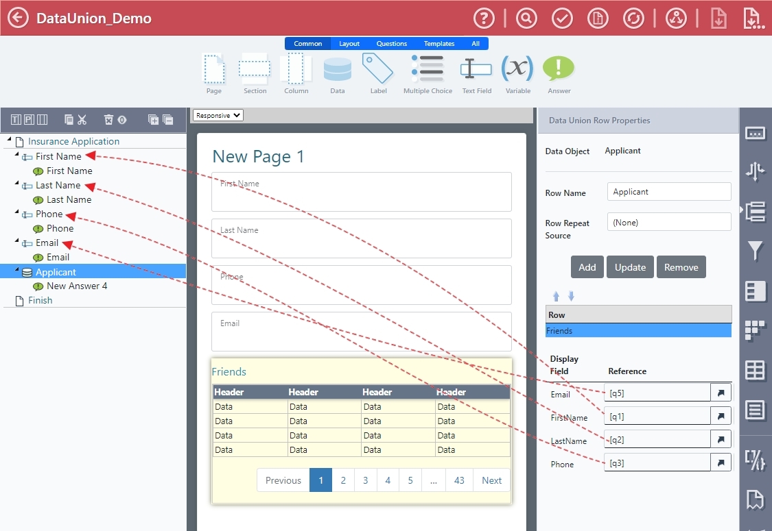Switch to the Templates tab
Screen dimensions: 772x531
coord(439,43)
